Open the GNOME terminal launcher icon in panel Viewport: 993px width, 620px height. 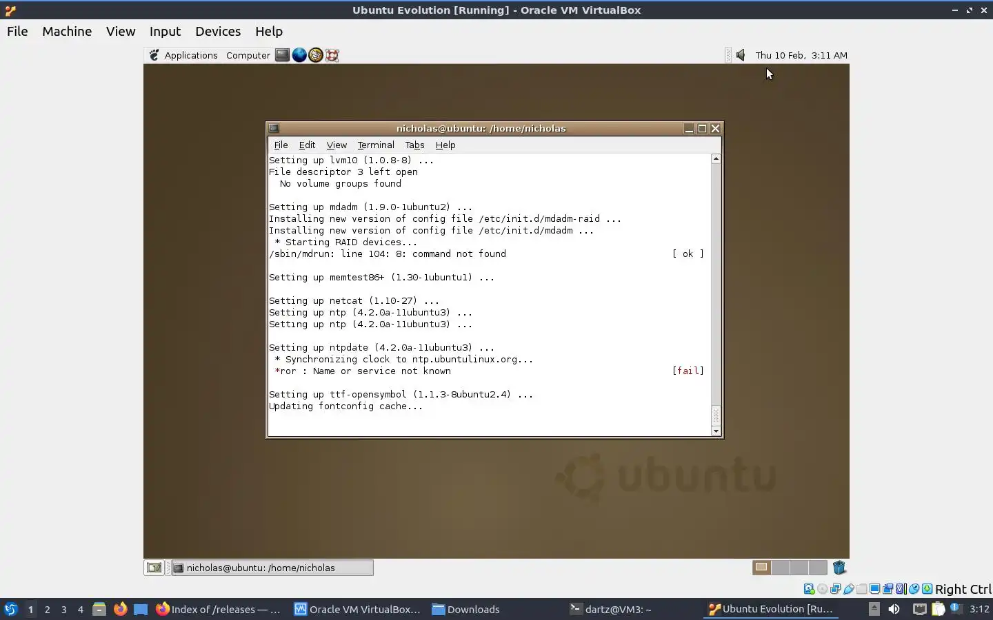(x=282, y=55)
